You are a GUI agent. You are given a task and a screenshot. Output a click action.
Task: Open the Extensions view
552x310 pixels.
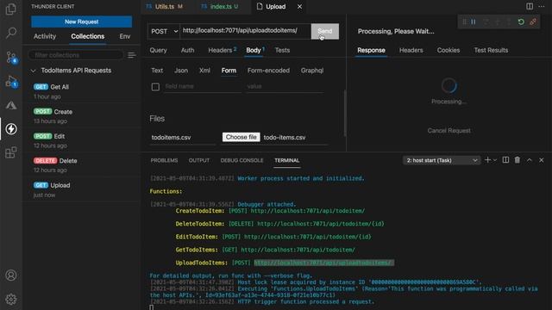click(x=11, y=153)
